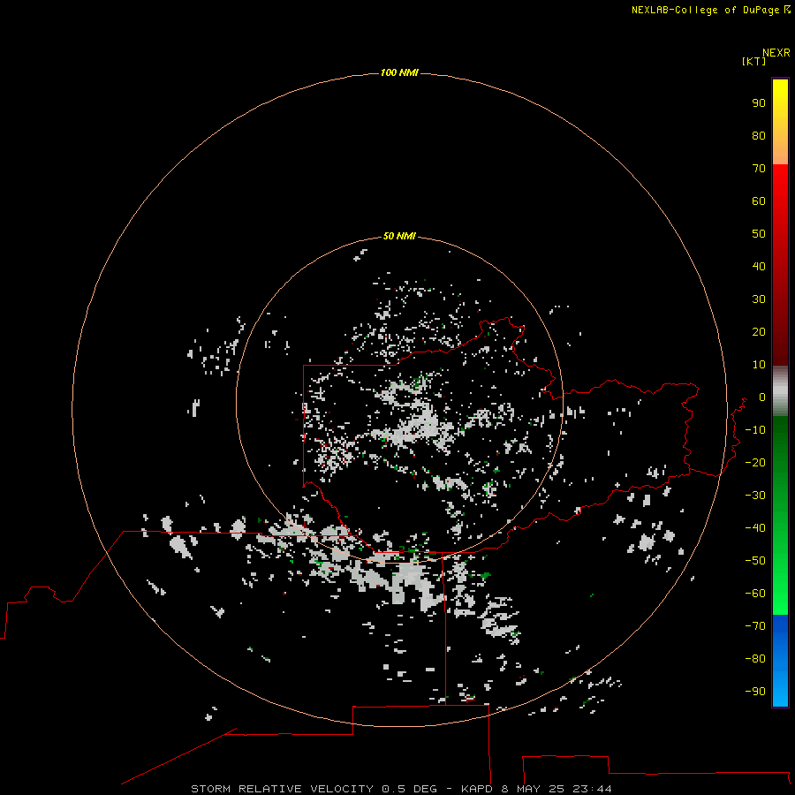
Task: Click the -80 value on velocity scale
Action: [755, 659]
